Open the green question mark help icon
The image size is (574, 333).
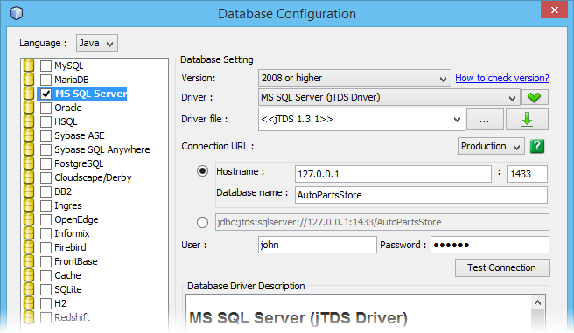537,146
